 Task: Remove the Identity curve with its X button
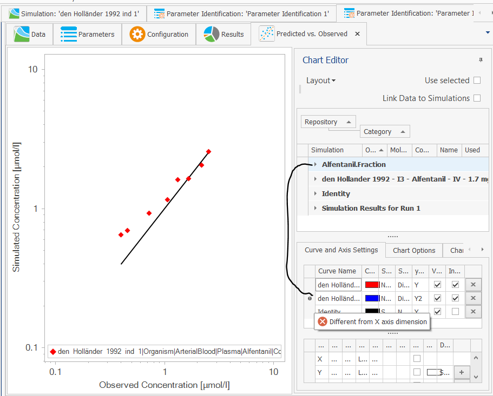tap(474, 311)
